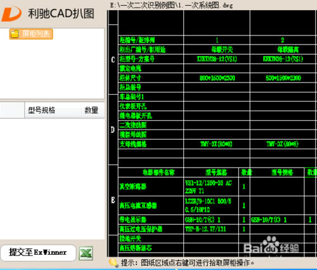Click the 800*1500*2300 cell in column 1

[217, 78]
